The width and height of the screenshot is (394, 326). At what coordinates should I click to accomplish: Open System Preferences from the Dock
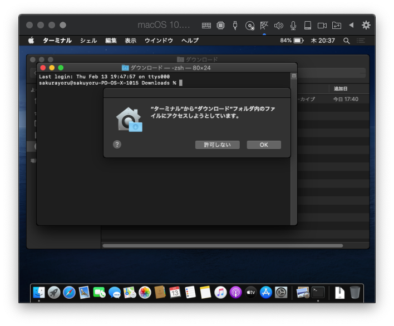tap(281, 293)
